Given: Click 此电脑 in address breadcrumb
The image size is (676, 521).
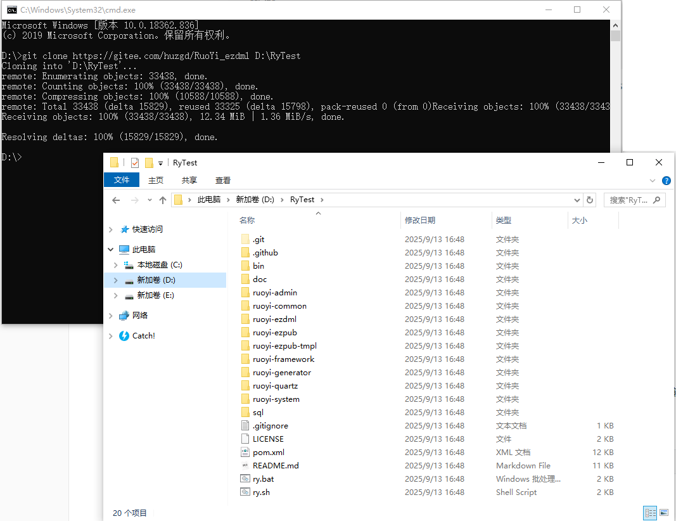Looking at the screenshot, I should click(x=209, y=200).
